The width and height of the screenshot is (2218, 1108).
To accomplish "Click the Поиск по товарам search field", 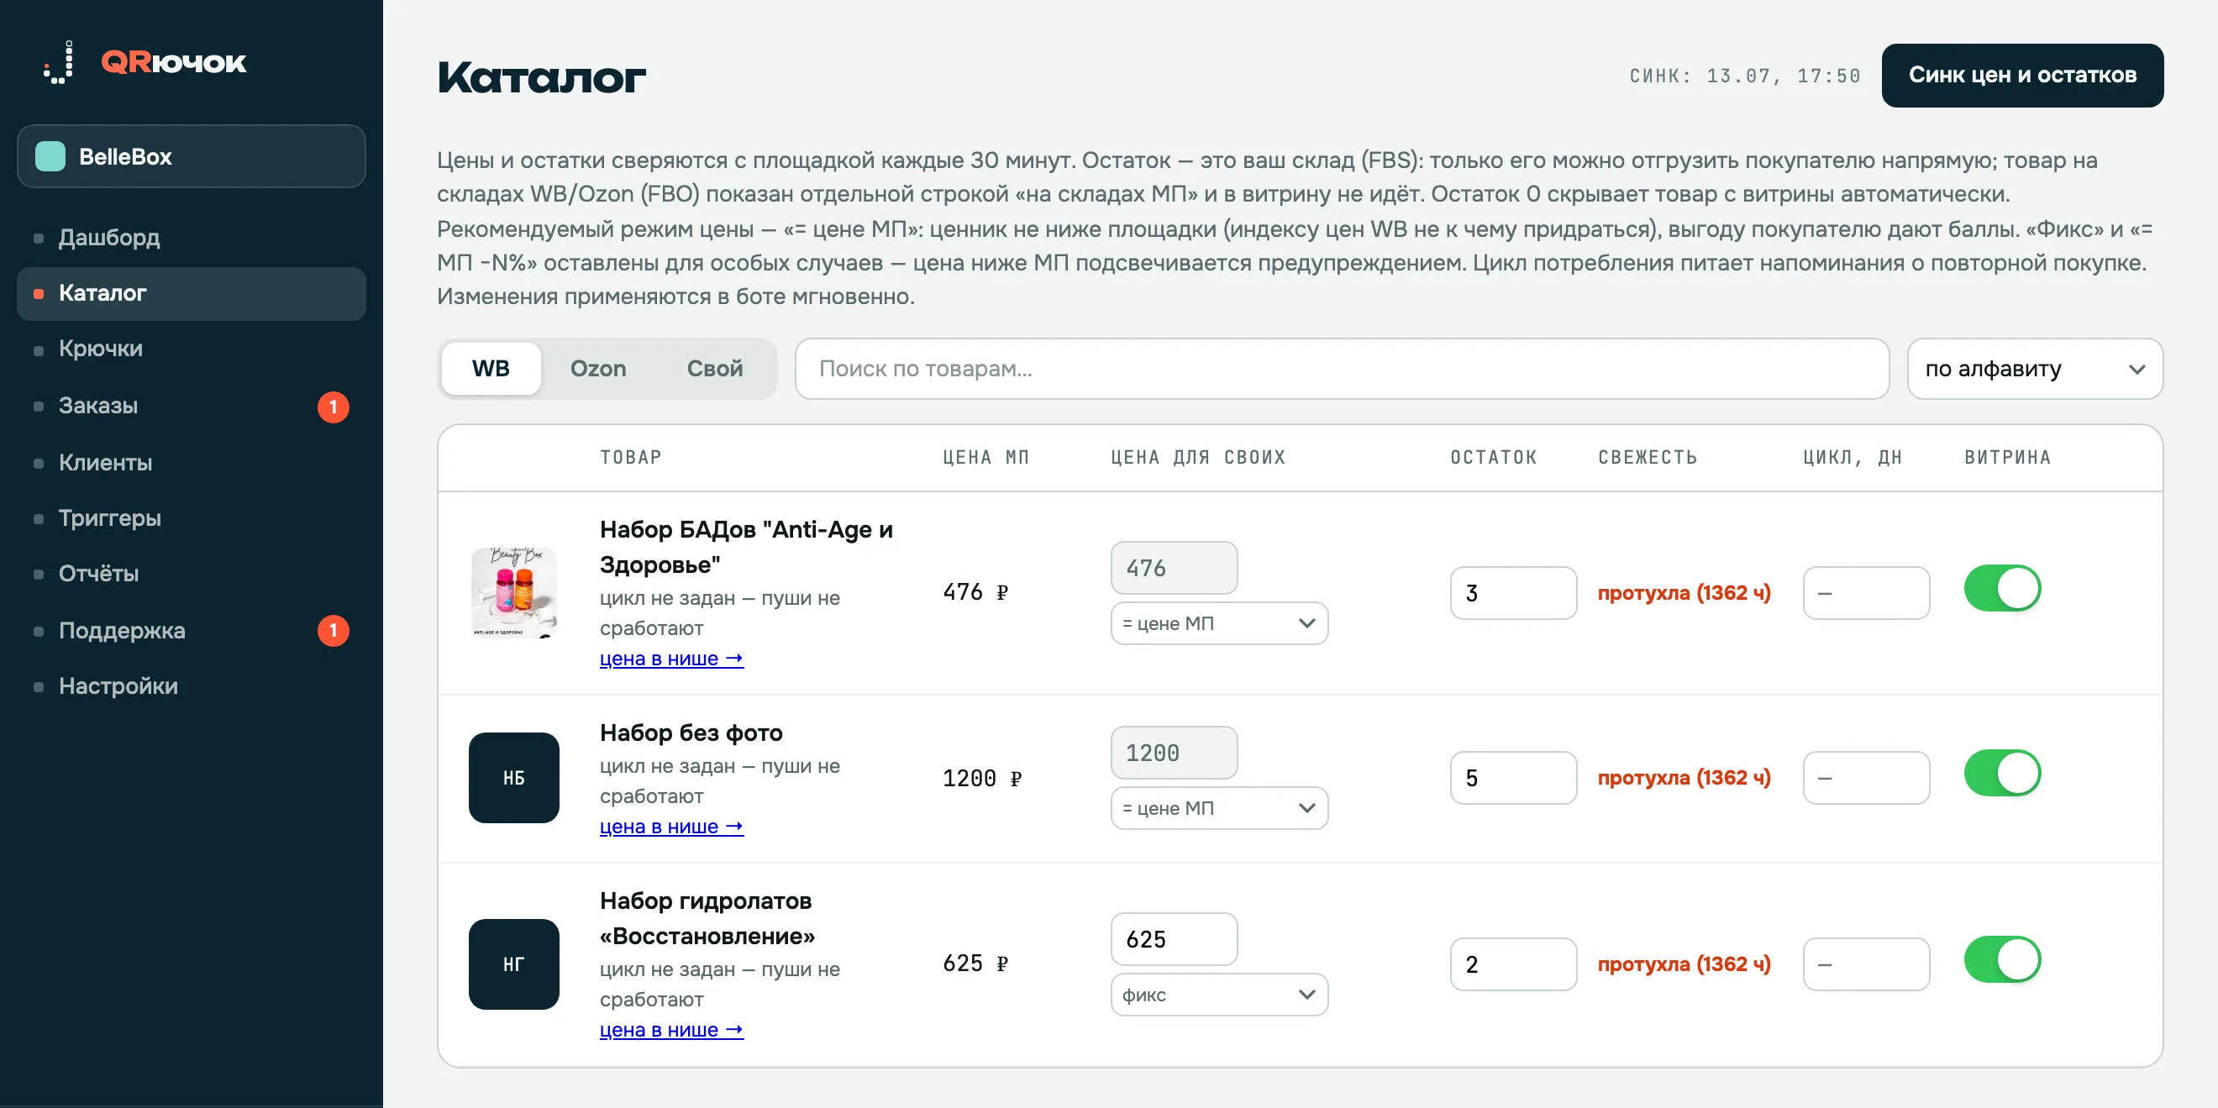I will [1342, 369].
